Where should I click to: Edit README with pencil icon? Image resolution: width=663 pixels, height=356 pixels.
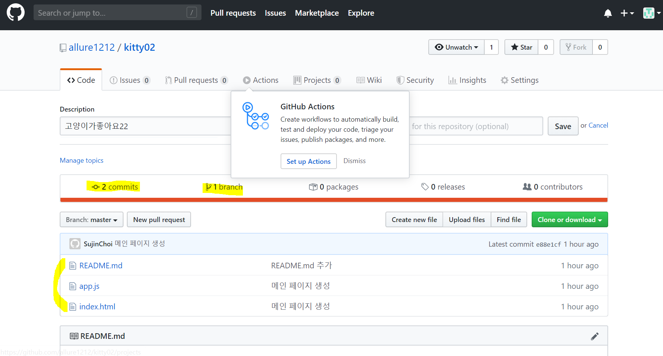click(x=595, y=336)
